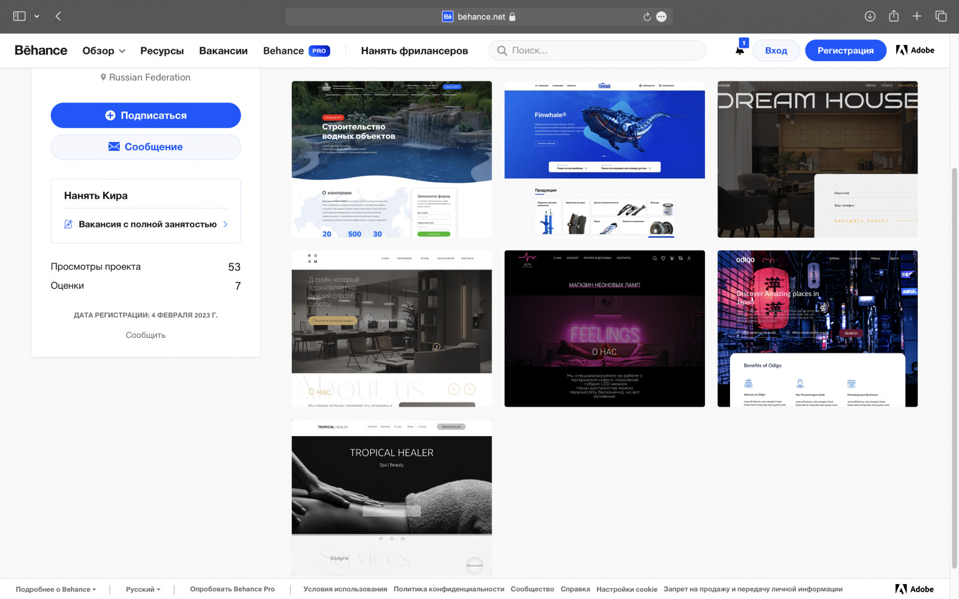Click the Оценки stat row

click(146, 286)
